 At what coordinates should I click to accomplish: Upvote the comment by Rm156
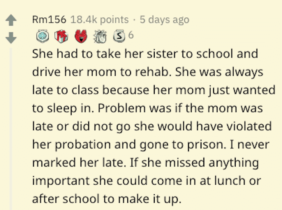11,20
